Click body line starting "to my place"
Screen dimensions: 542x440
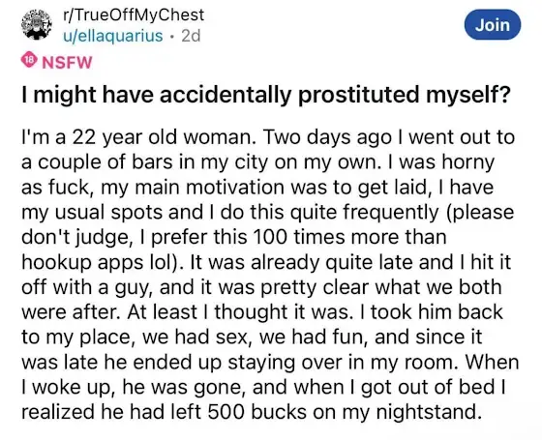click(252, 337)
